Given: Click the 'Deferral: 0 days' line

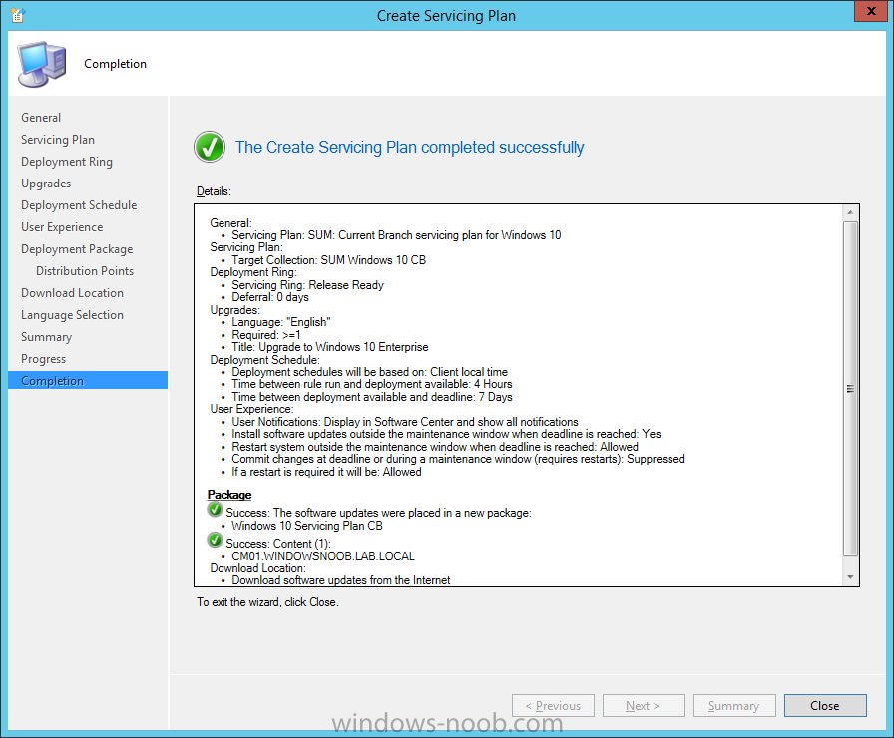Looking at the screenshot, I should coord(270,297).
